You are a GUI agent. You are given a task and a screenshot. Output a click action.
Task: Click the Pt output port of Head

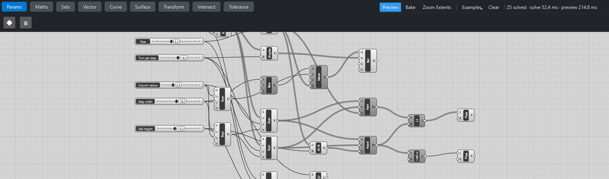pyautogui.click(x=377, y=145)
